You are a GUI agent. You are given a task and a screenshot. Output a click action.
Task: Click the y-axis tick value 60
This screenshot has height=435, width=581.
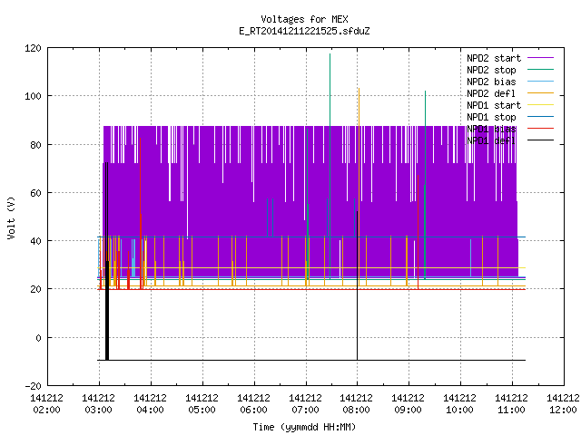[35, 193]
